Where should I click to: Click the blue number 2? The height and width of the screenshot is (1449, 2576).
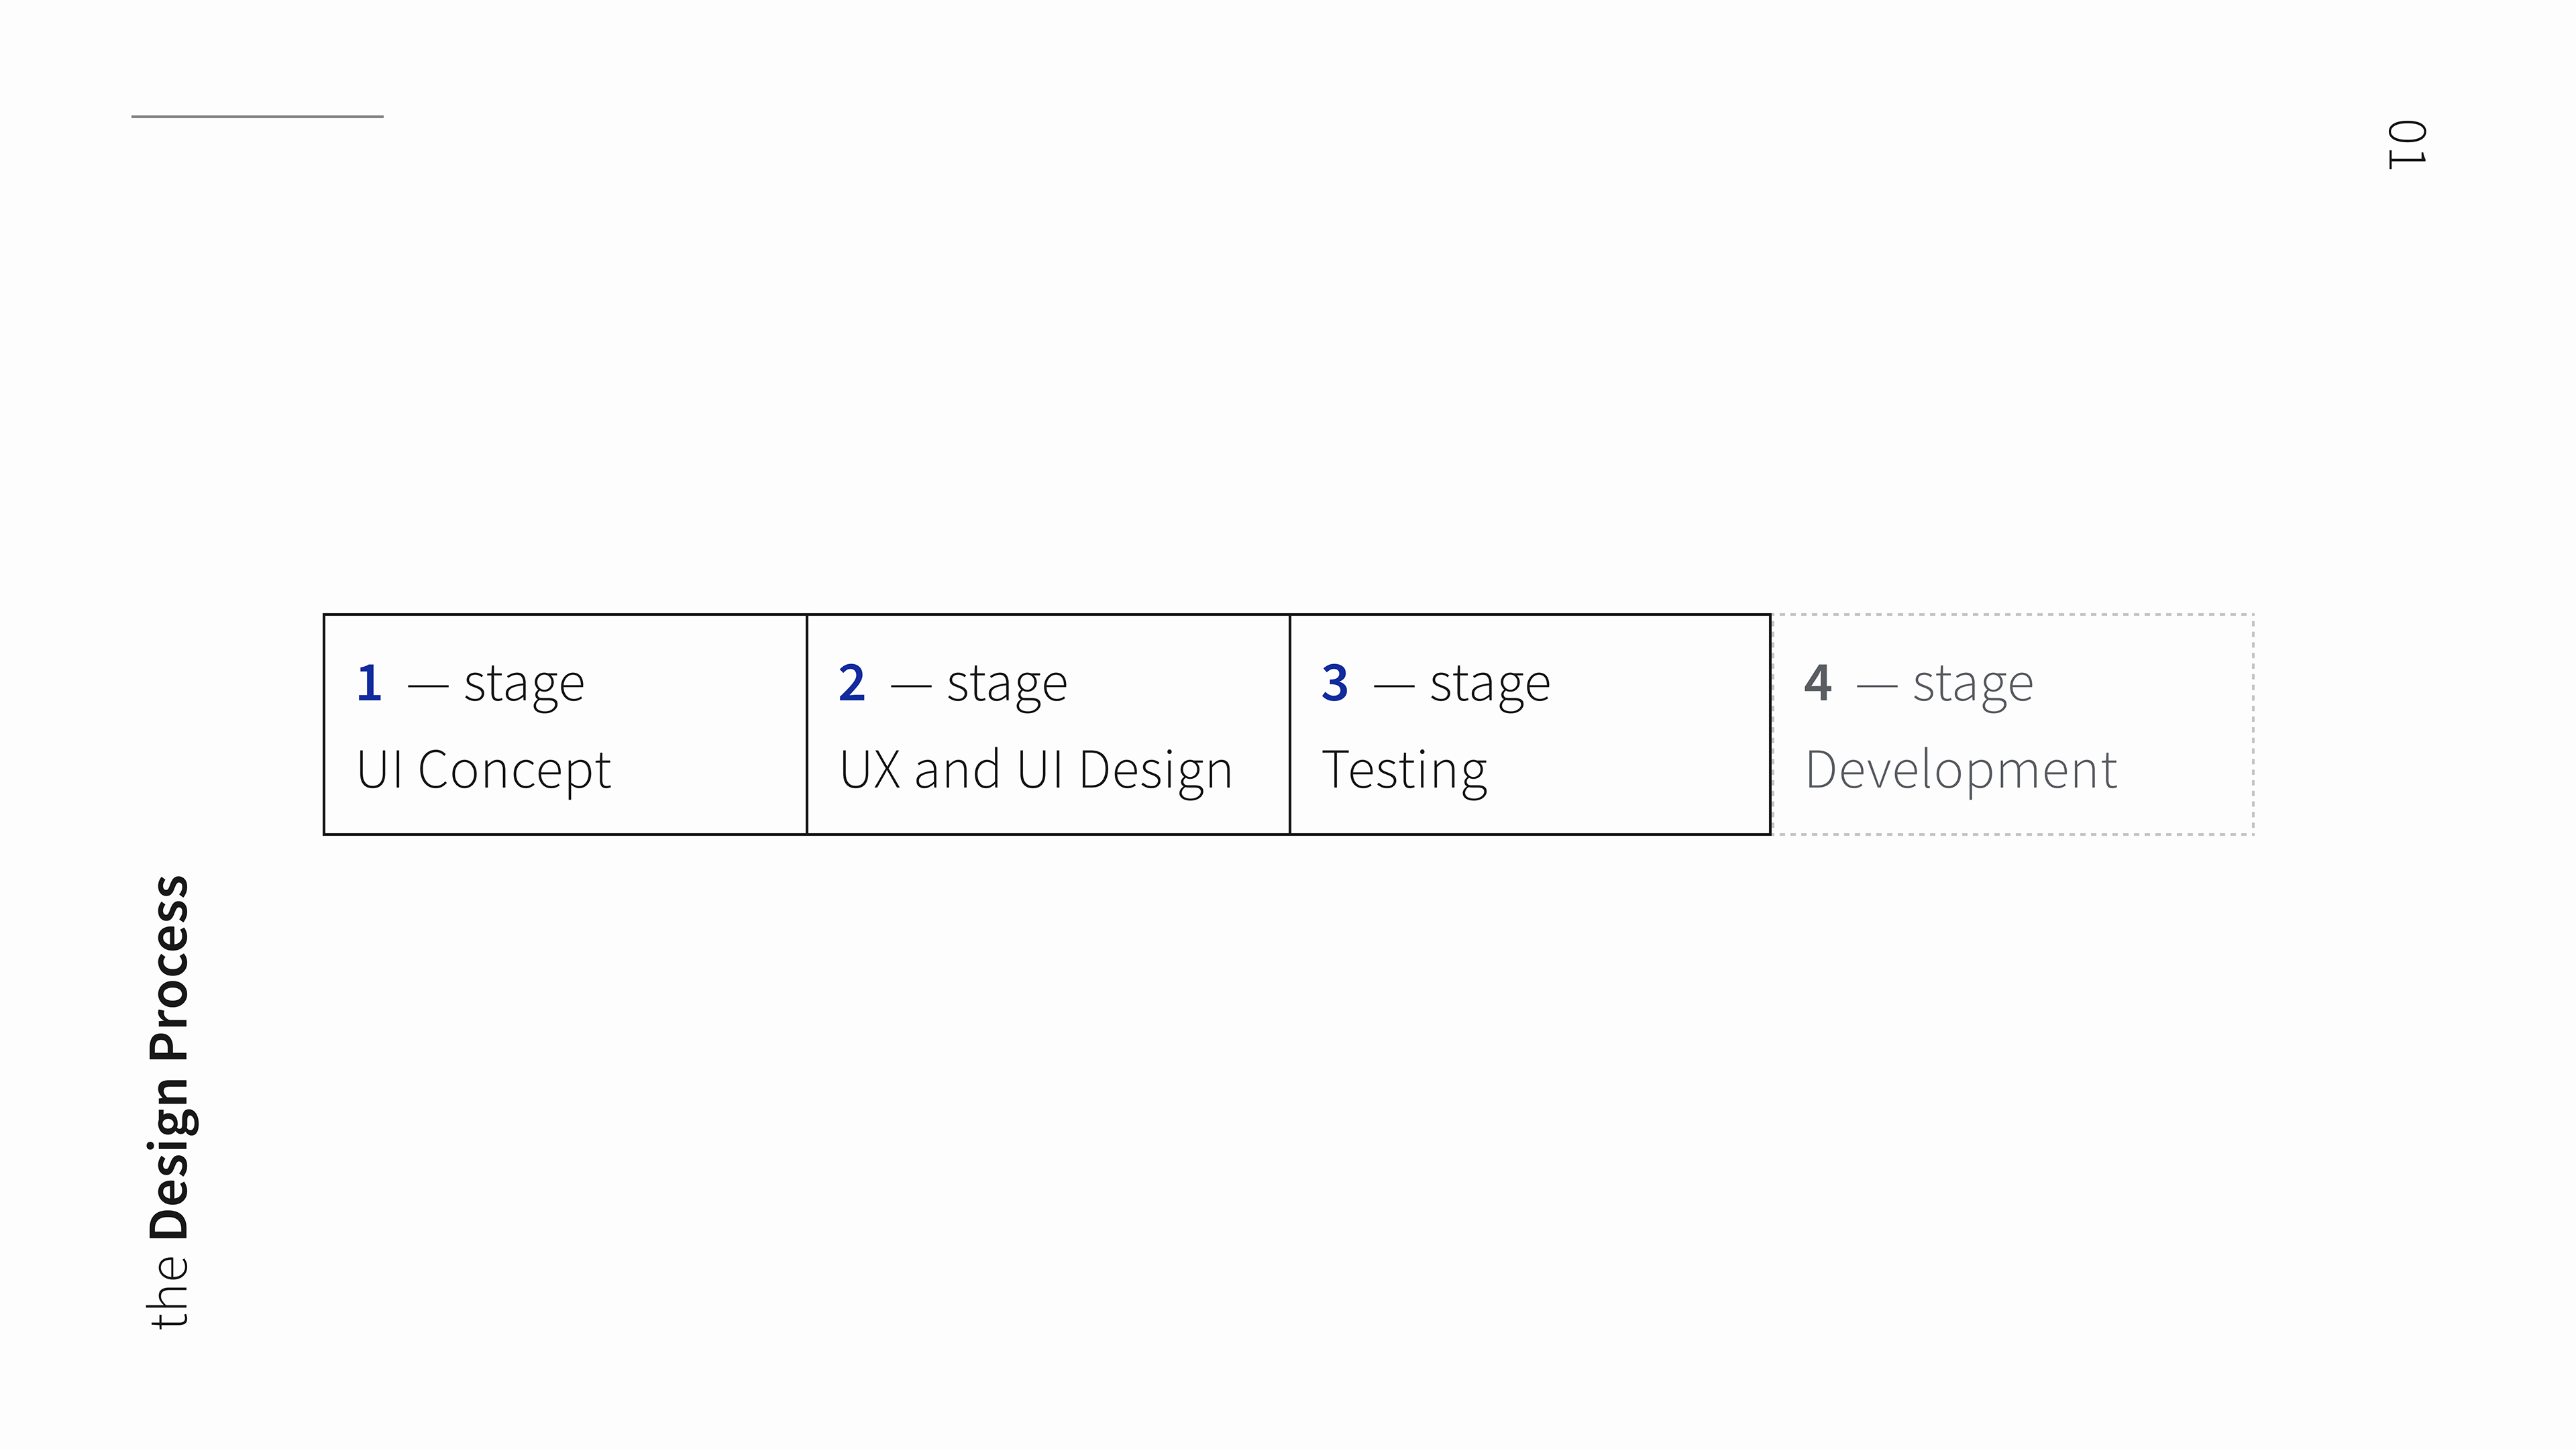tap(852, 684)
